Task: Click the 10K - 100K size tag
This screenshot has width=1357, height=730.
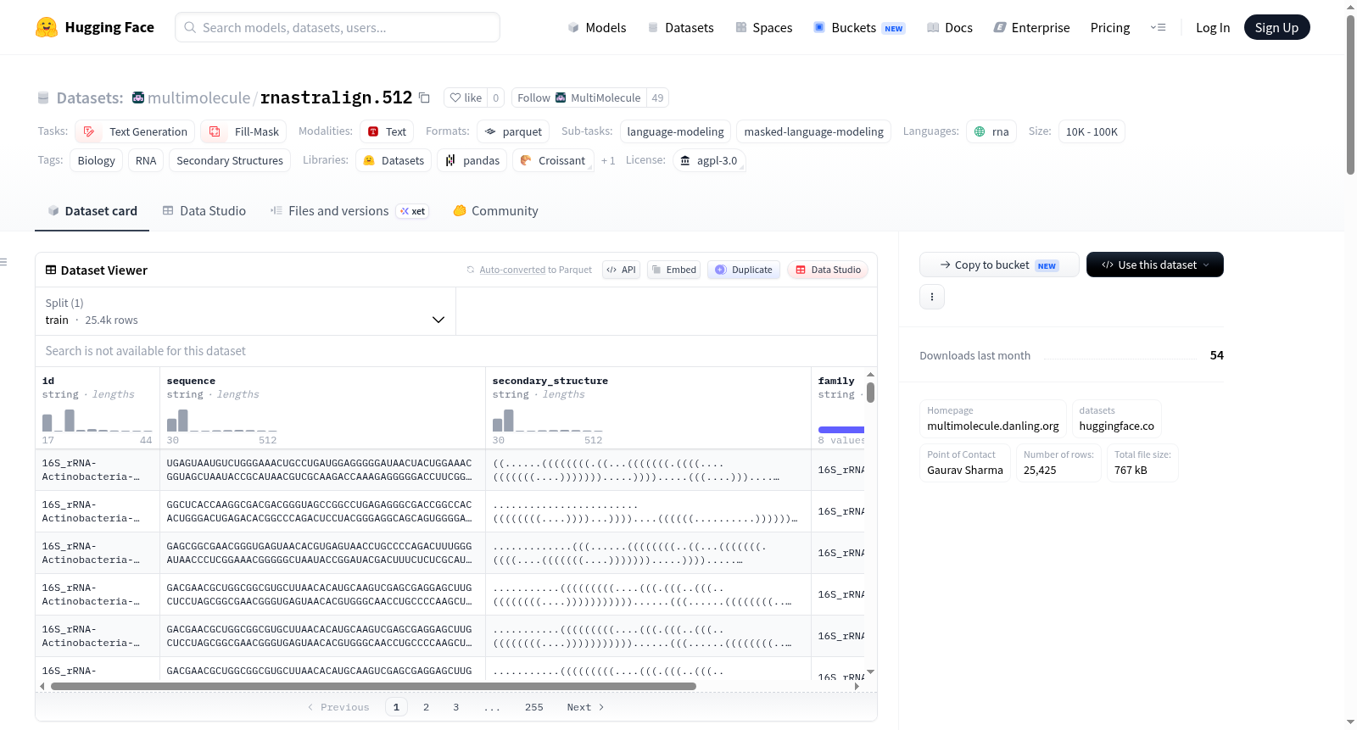Action: (1092, 131)
